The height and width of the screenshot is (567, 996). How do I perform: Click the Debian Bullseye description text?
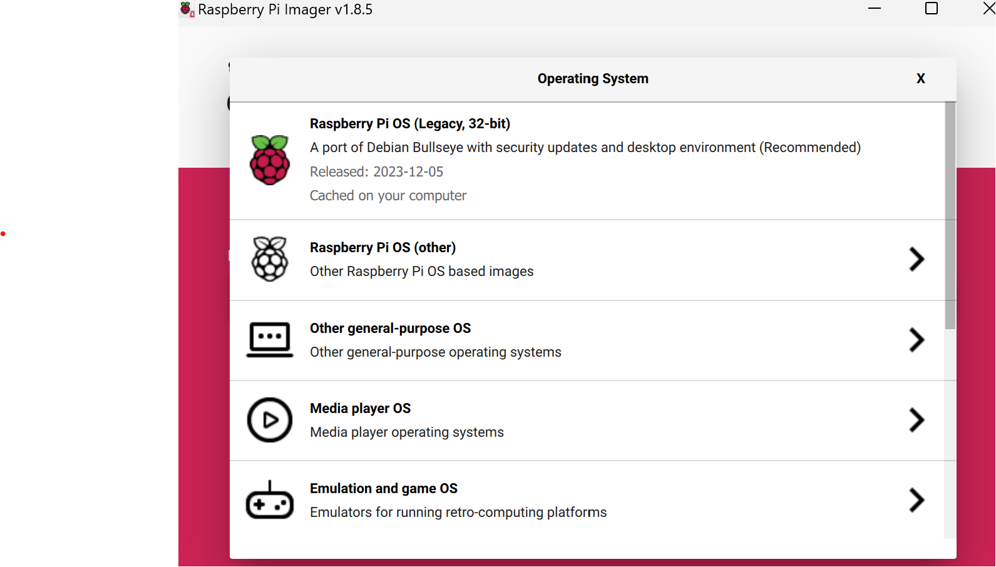pyautogui.click(x=585, y=148)
